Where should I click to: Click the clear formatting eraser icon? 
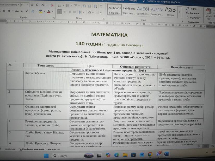click(52, 5)
